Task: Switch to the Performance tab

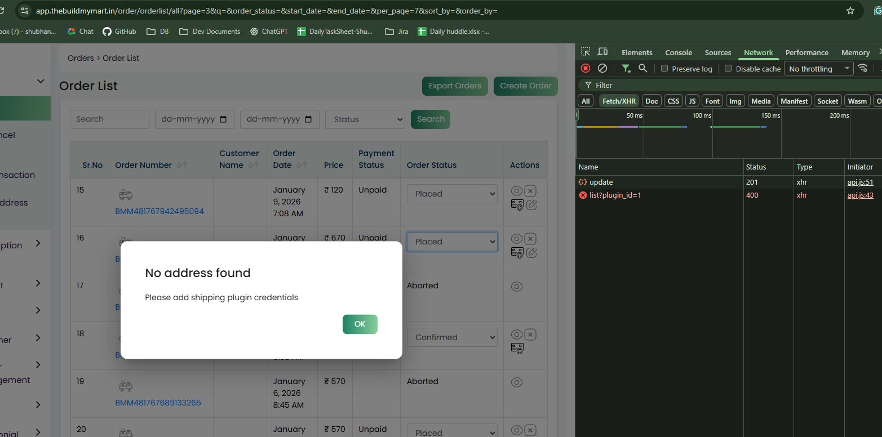Action: click(x=807, y=52)
